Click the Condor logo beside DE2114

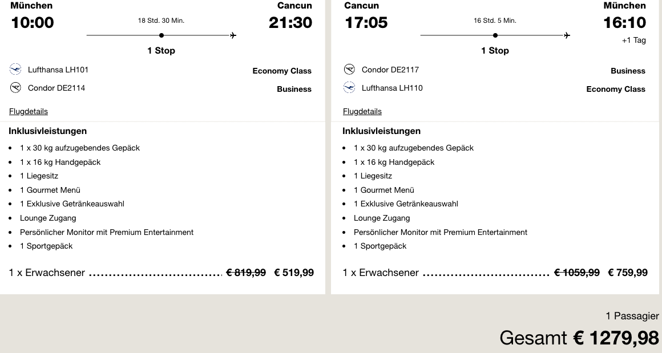click(15, 88)
